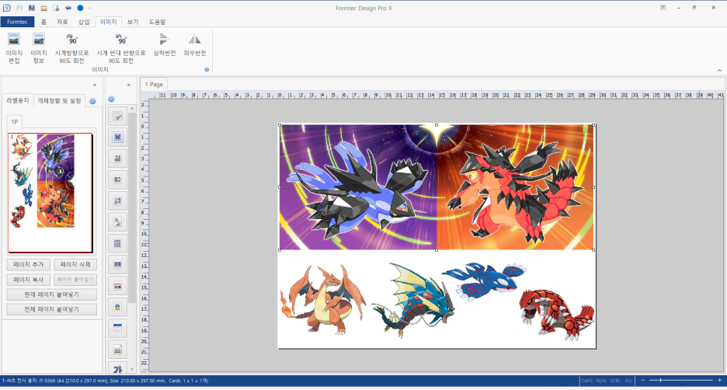Collapse the ribbon with the chevron arrow
The width and height of the screenshot is (727, 390).
coord(719,71)
